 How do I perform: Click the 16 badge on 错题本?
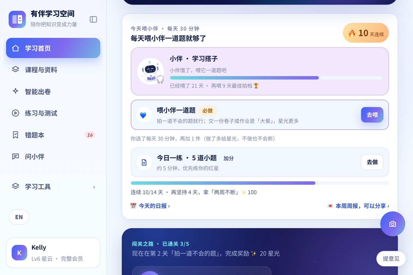point(90,135)
